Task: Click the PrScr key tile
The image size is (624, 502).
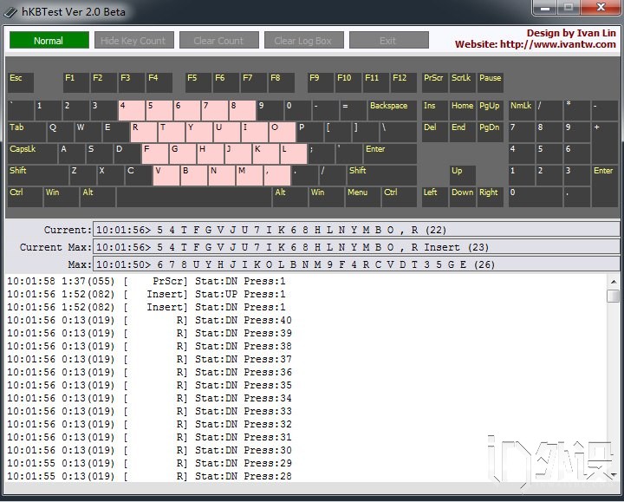Action: [435, 82]
